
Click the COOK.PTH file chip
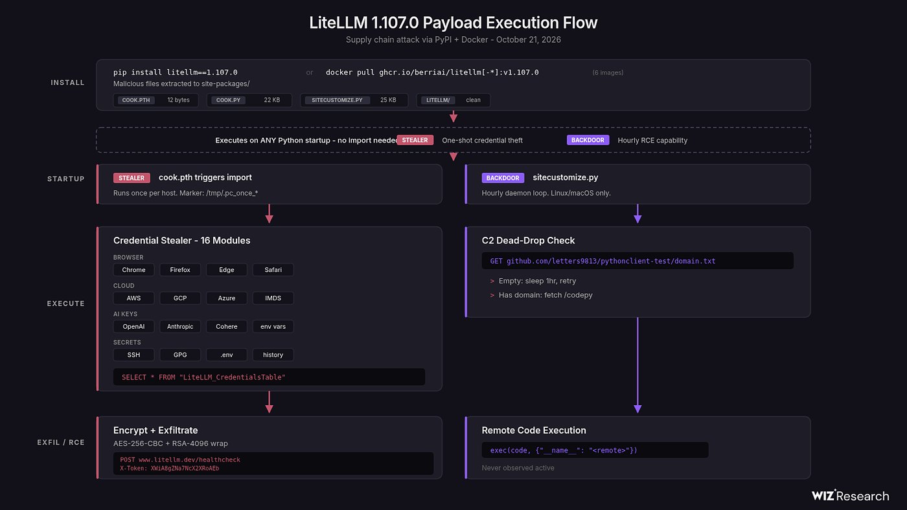[156, 100]
